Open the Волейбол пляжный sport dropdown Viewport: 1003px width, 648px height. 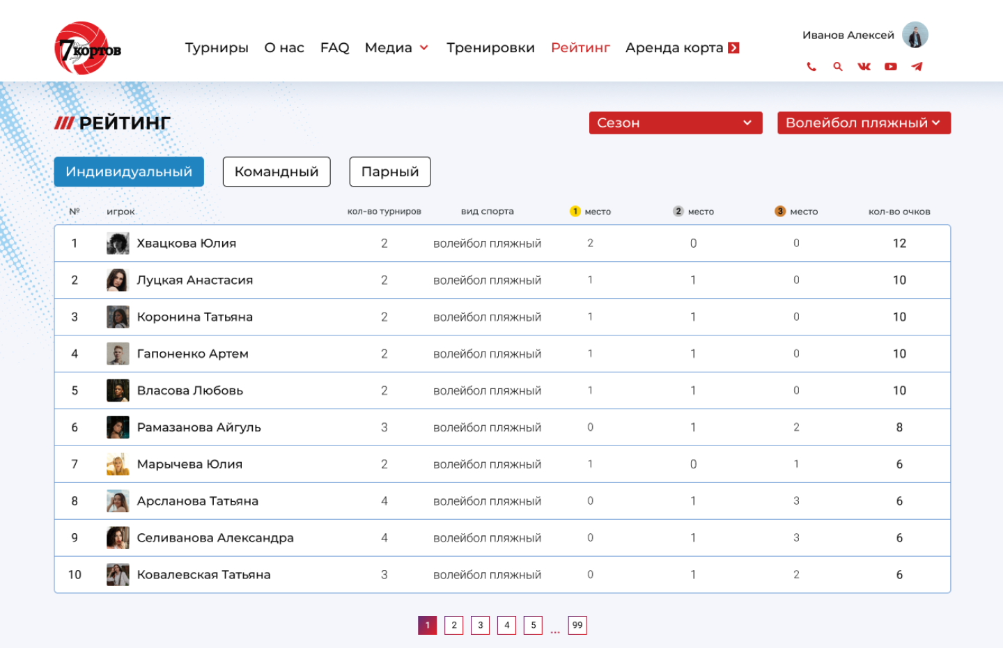(864, 123)
